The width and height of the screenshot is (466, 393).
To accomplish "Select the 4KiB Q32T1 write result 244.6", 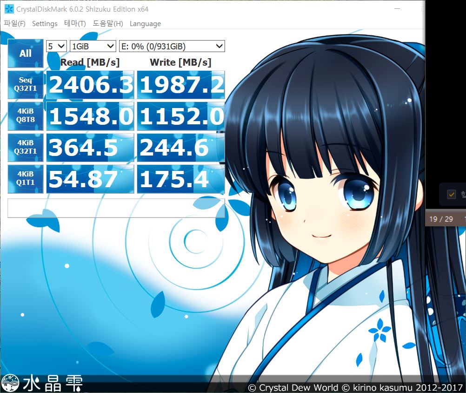I will [x=181, y=148].
